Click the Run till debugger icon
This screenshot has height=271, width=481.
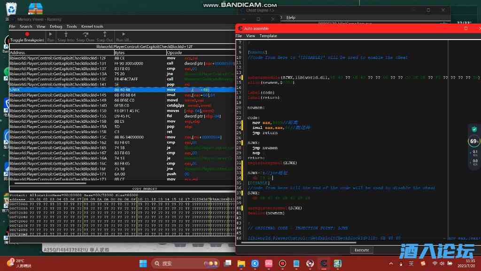[124, 34]
